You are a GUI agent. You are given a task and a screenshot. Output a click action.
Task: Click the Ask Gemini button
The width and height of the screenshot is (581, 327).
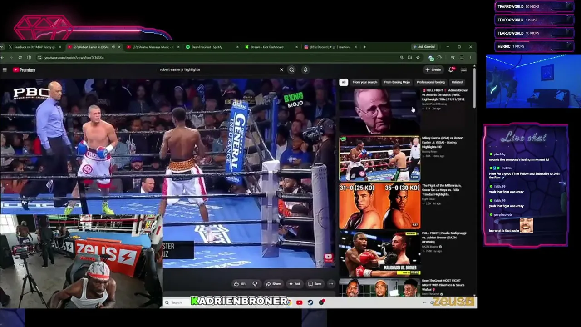click(x=424, y=47)
